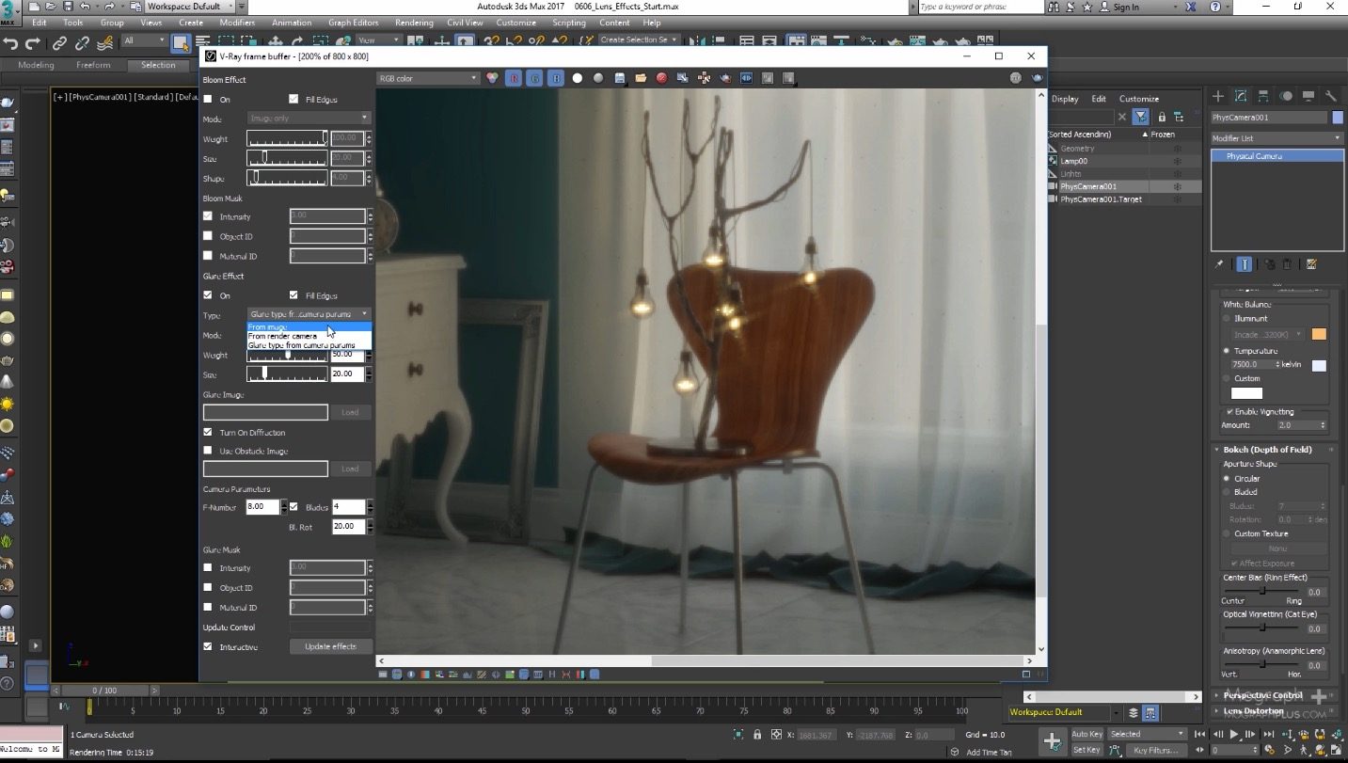This screenshot has width=1348, height=763.
Task: Enable Bloom Effect On checkbox
Action: click(x=208, y=99)
